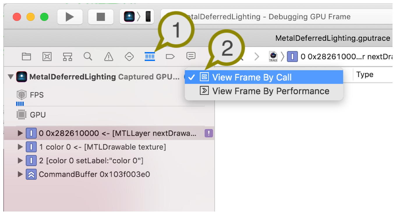Expand the CommandBuffer 0x103f003e0 row
This screenshot has height=215, width=396.
tap(20, 174)
